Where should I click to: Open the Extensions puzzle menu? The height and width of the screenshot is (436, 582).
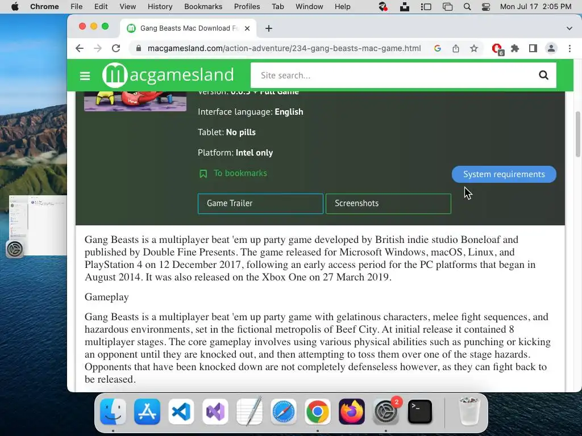pyautogui.click(x=515, y=48)
